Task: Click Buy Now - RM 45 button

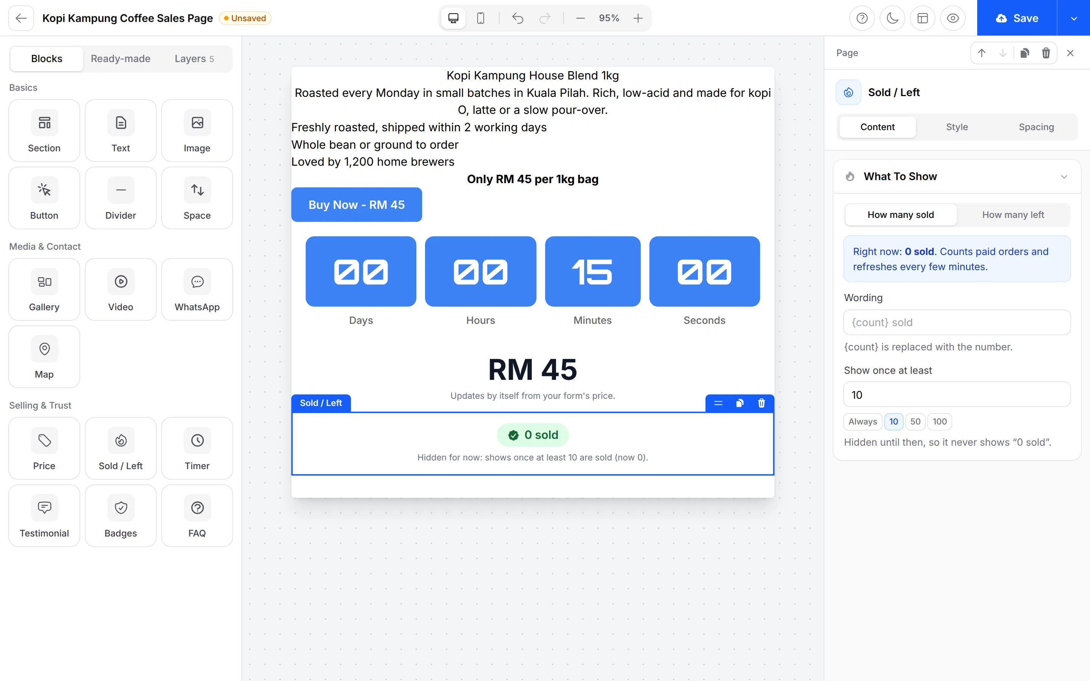Action: [x=356, y=205]
